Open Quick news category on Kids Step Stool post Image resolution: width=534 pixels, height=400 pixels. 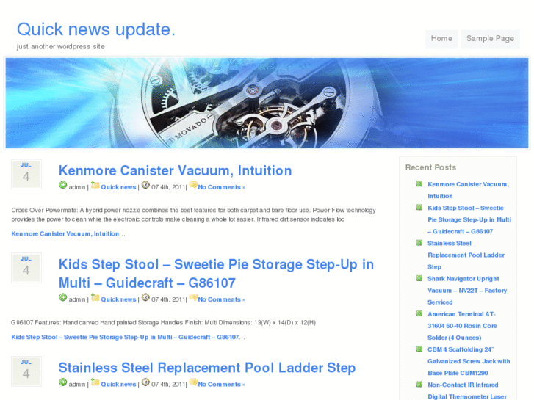tap(118, 299)
